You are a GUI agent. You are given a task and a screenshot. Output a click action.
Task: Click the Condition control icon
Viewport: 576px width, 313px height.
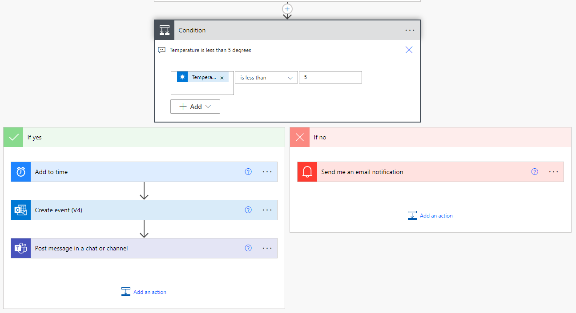point(165,30)
